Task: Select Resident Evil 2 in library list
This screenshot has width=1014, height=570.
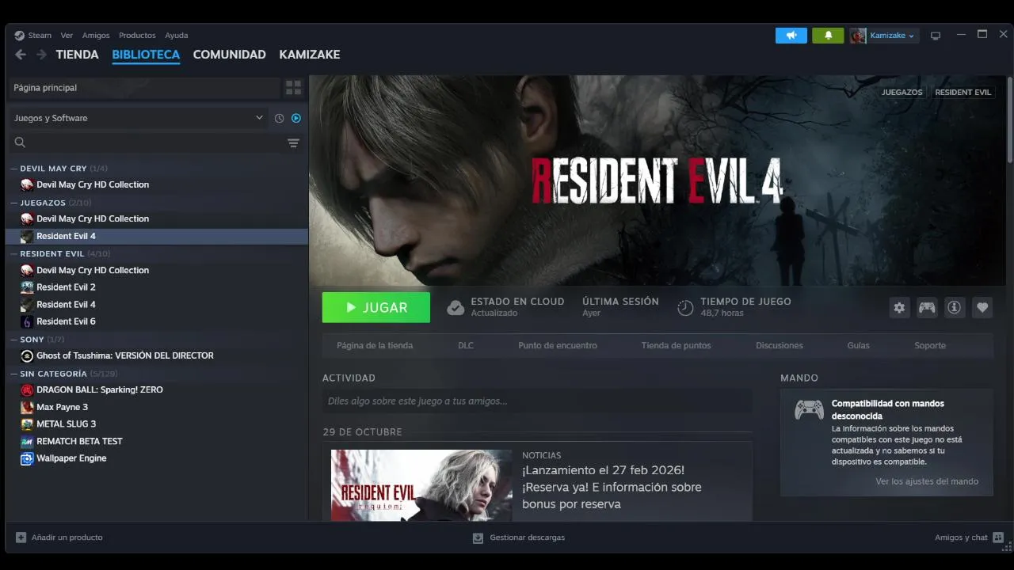Action: pyautogui.click(x=66, y=287)
